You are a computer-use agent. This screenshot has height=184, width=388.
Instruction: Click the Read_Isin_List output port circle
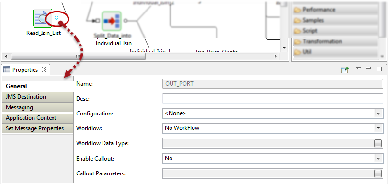[x=57, y=18]
